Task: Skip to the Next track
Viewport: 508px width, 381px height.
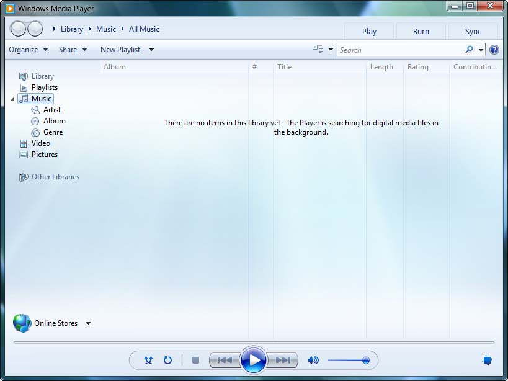Action: pos(283,360)
